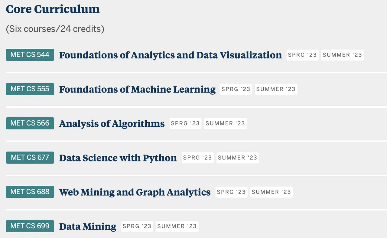Click the MET CS 566 badge
Screen dimensions: 387x238
[x=30, y=123]
